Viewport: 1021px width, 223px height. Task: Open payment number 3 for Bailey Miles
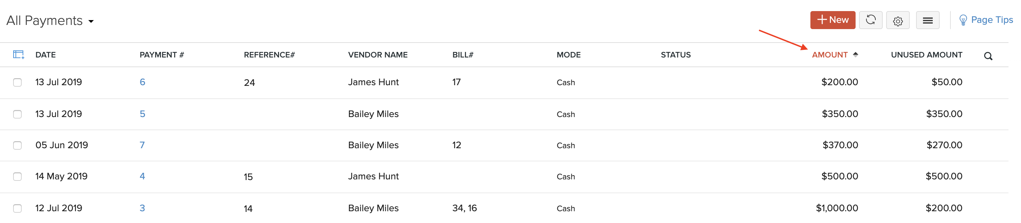(142, 208)
